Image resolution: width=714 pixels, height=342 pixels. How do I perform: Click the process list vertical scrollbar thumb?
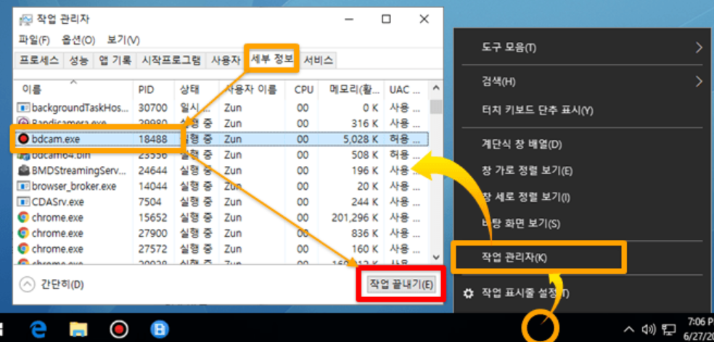coord(436,107)
